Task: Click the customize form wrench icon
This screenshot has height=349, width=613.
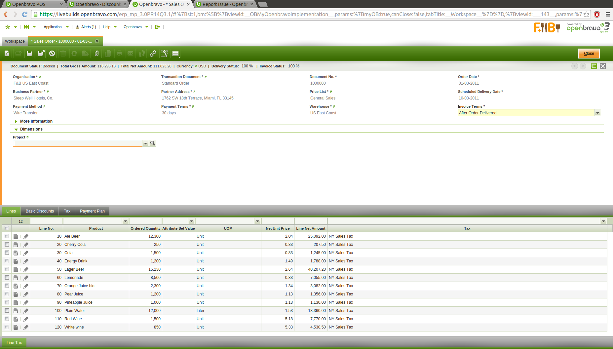Action: 164,54
